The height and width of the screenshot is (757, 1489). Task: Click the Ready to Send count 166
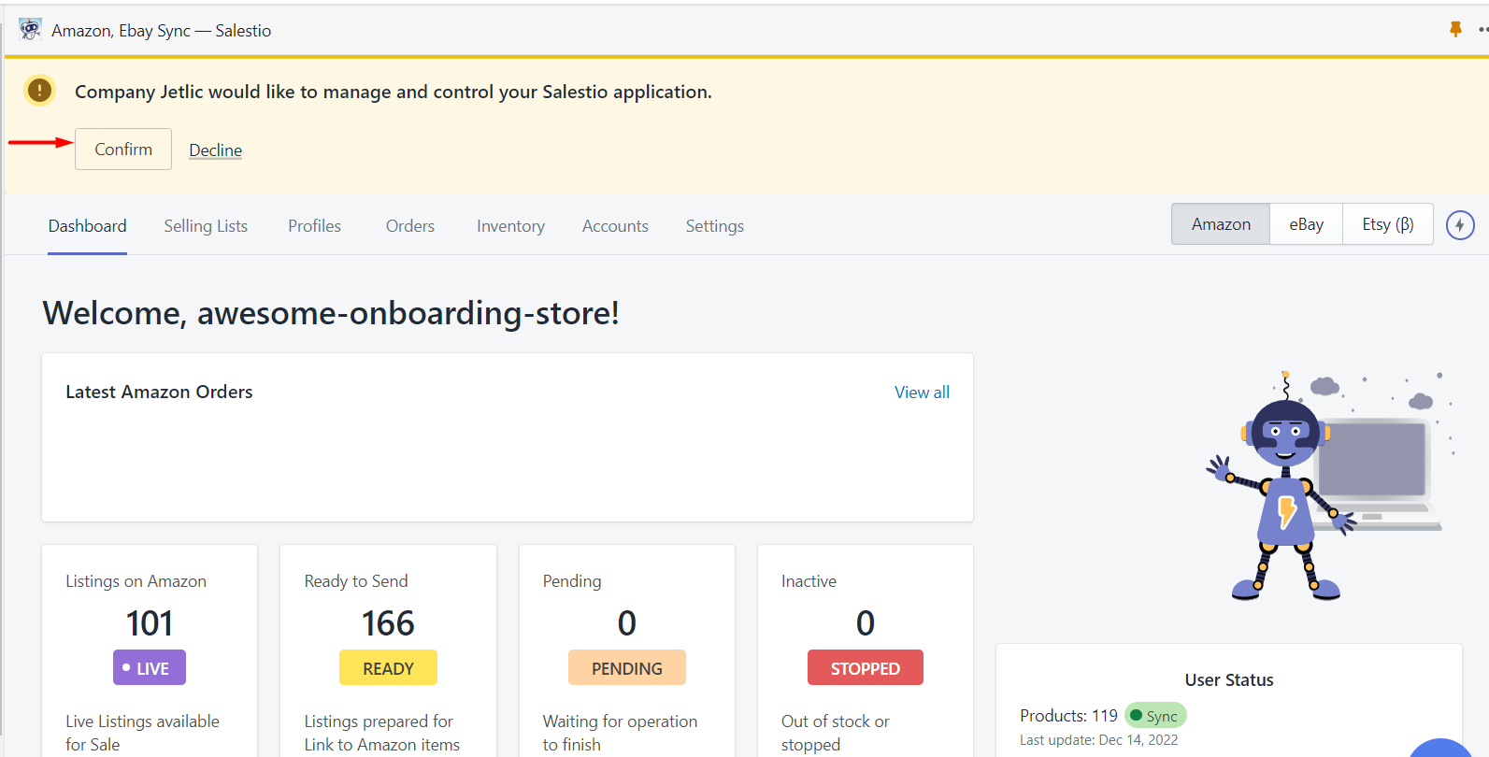(388, 623)
